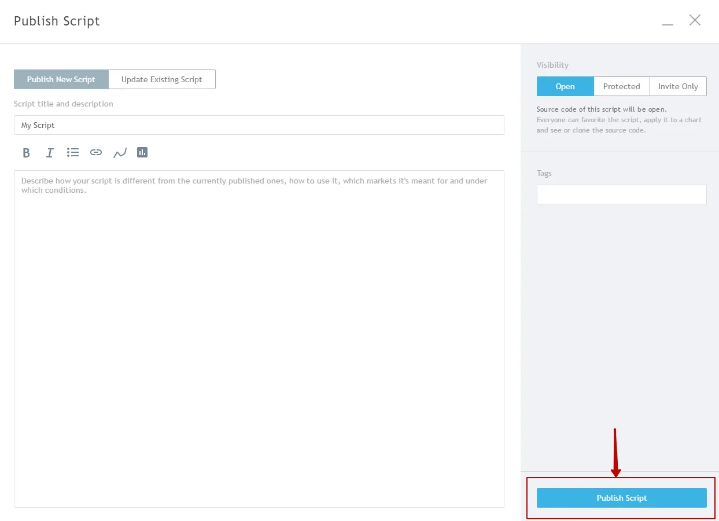Viewport: 719px width, 521px height.
Task: Toggle italic formatting in the editor
Action: tap(50, 153)
